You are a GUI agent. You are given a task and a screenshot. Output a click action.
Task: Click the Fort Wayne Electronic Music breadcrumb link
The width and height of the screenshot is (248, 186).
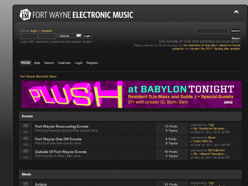(x=39, y=76)
